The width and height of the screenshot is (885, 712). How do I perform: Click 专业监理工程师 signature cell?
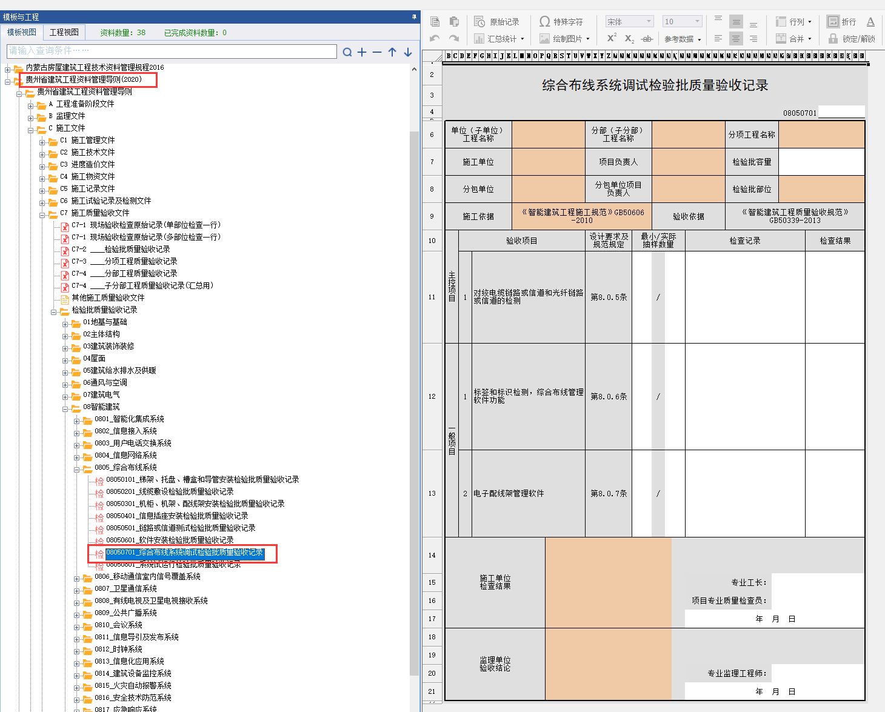(x=818, y=673)
